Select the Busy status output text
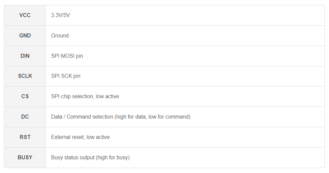The width and height of the screenshot is (329, 173). 73,157
